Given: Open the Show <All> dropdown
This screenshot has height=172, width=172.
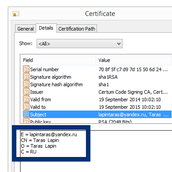Looking at the screenshot, I should pos(79,44).
